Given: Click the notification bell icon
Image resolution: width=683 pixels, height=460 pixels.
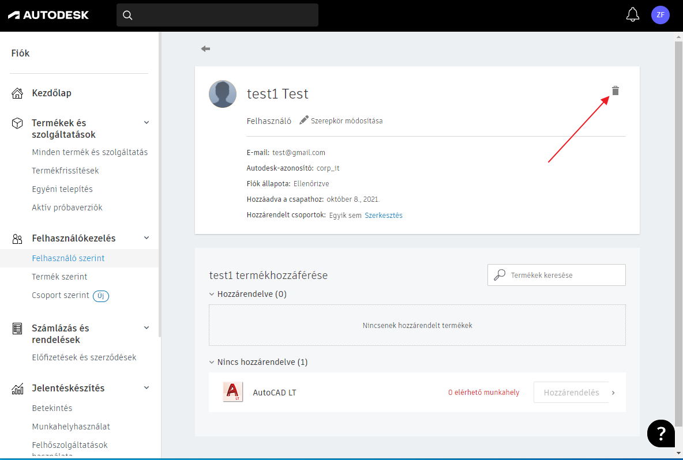Looking at the screenshot, I should click(x=633, y=15).
